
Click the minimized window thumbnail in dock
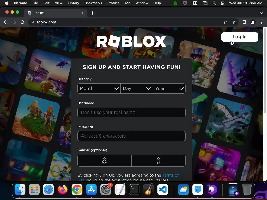click(233, 189)
